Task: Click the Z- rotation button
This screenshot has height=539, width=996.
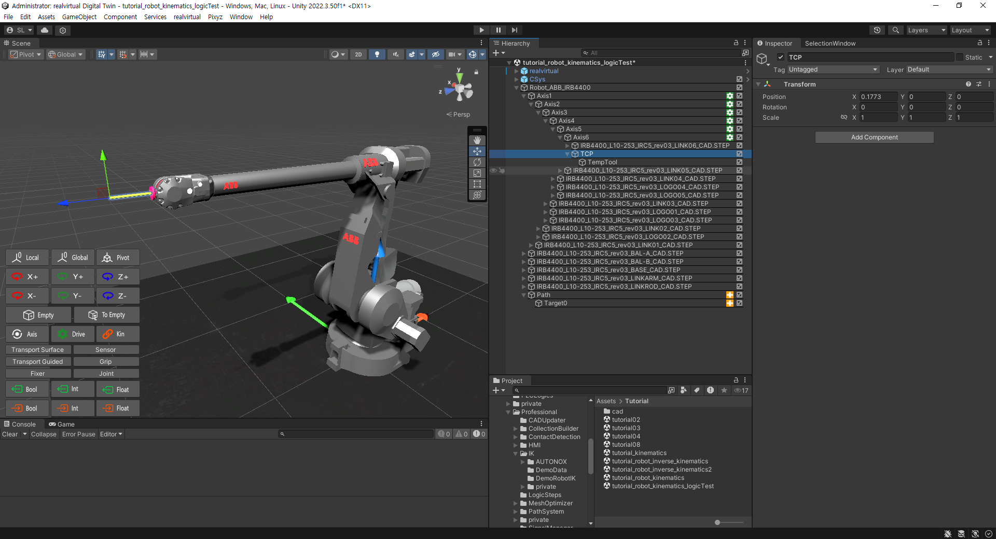Action: (118, 296)
